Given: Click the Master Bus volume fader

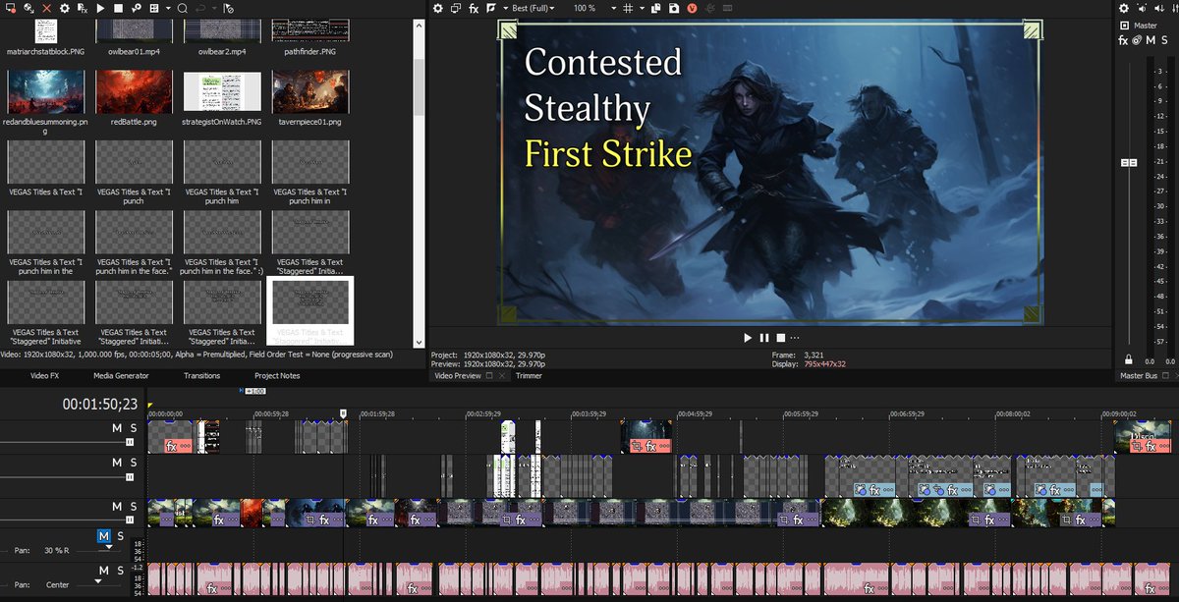Looking at the screenshot, I should 1130,162.
